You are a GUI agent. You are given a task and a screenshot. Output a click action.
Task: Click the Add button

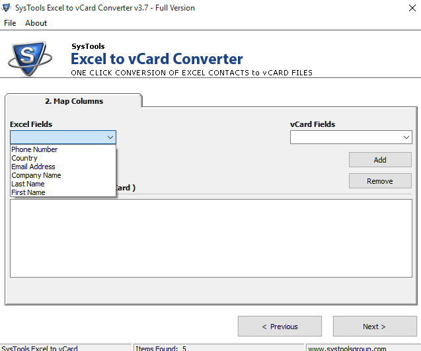coord(380,160)
